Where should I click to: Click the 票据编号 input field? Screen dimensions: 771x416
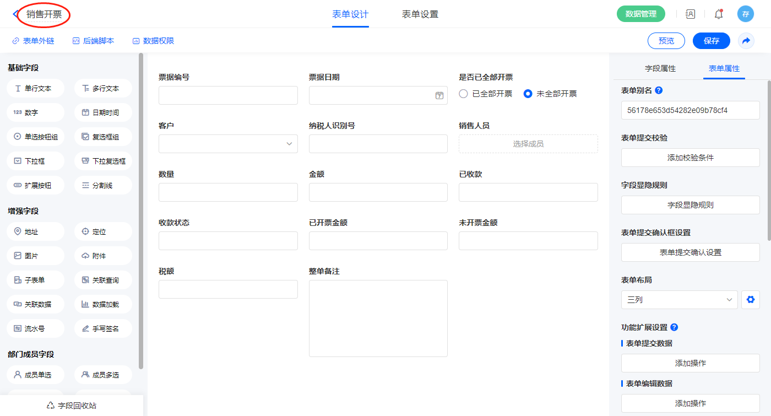228,95
